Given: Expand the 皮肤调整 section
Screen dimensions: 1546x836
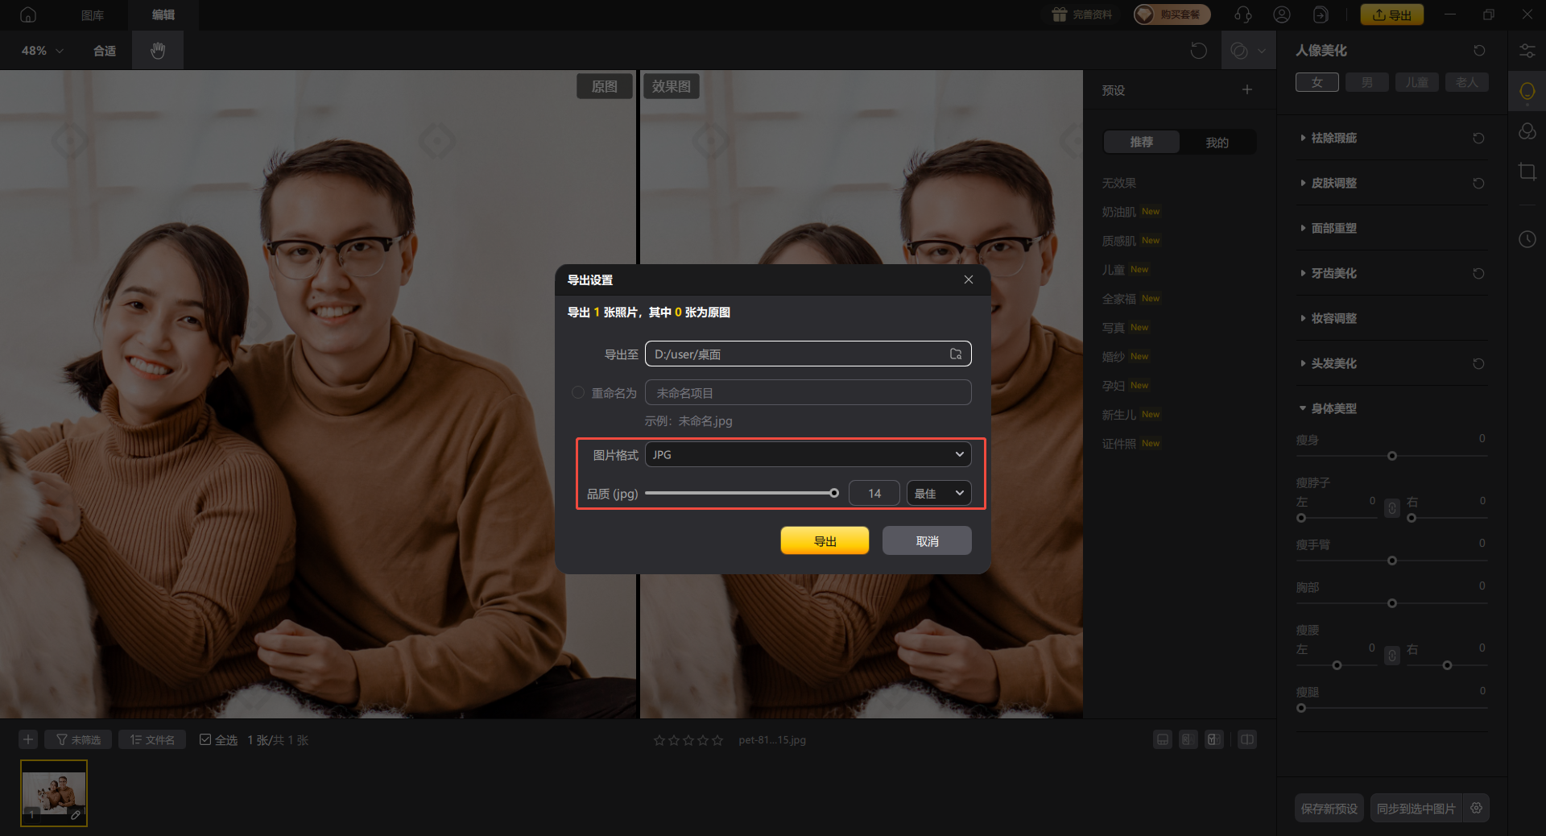Looking at the screenshot, I should pos(1333,184).
